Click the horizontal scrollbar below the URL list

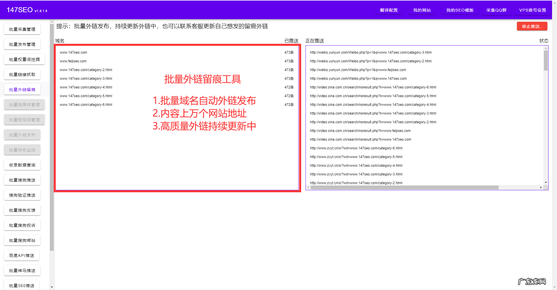click(x=404, y=188)
